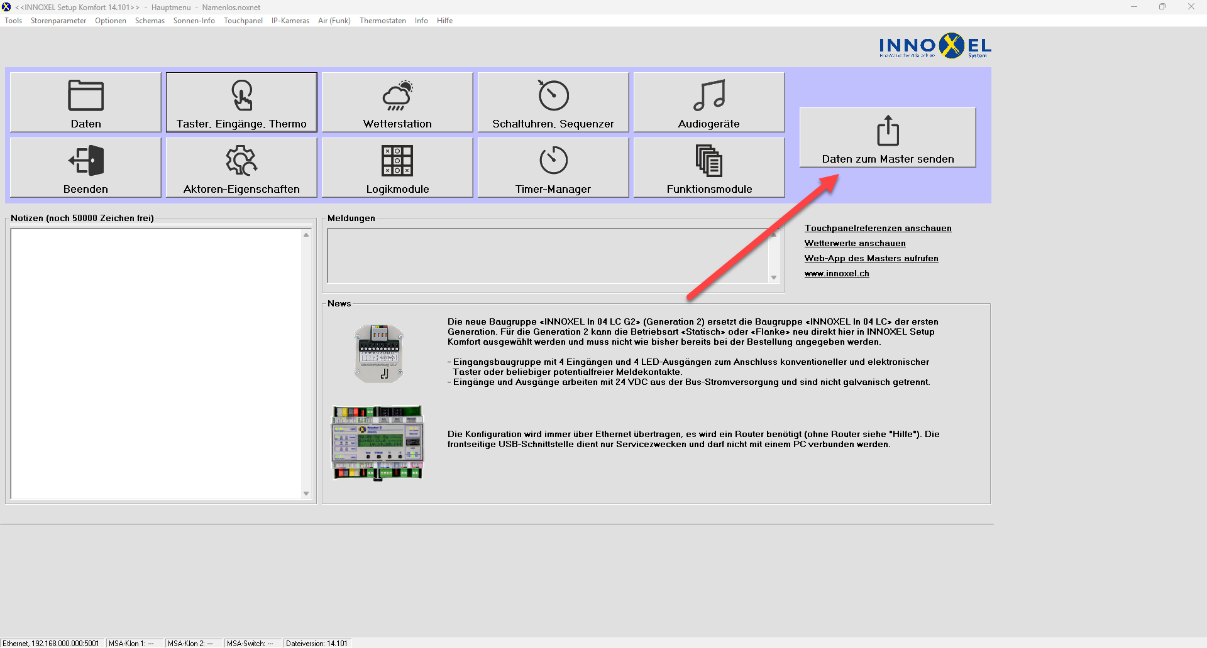
Task: Click the INNOXEL app icon in title bar
Action: point(6,7)
